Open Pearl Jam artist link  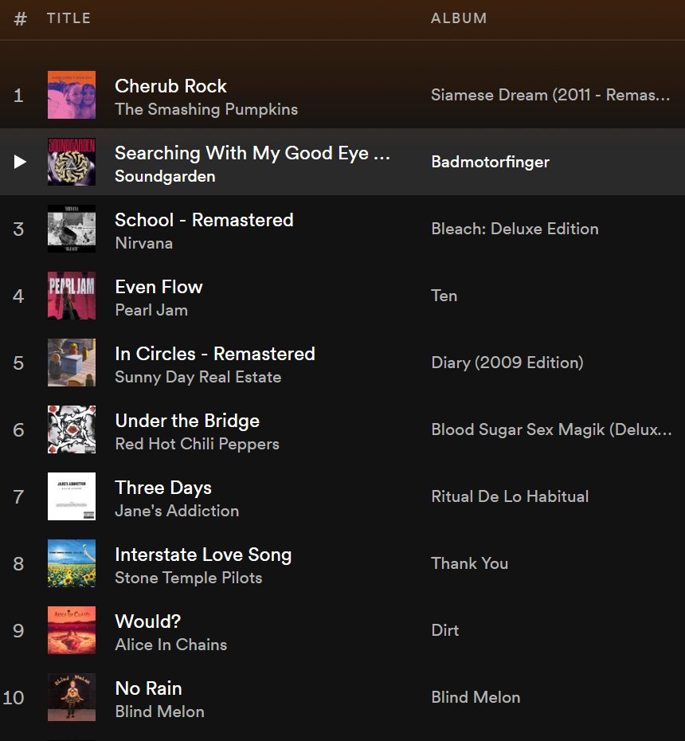tap(151, 310)
